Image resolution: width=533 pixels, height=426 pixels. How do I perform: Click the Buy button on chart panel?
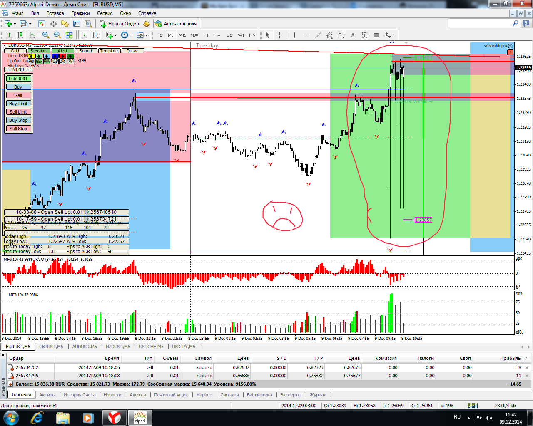(x=18, y=87)
